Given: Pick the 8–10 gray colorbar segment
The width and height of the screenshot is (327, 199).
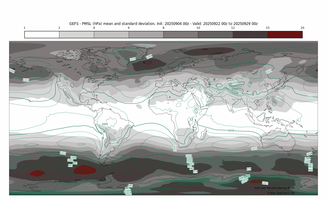Looking at the screenshot, I should (181, 34).
